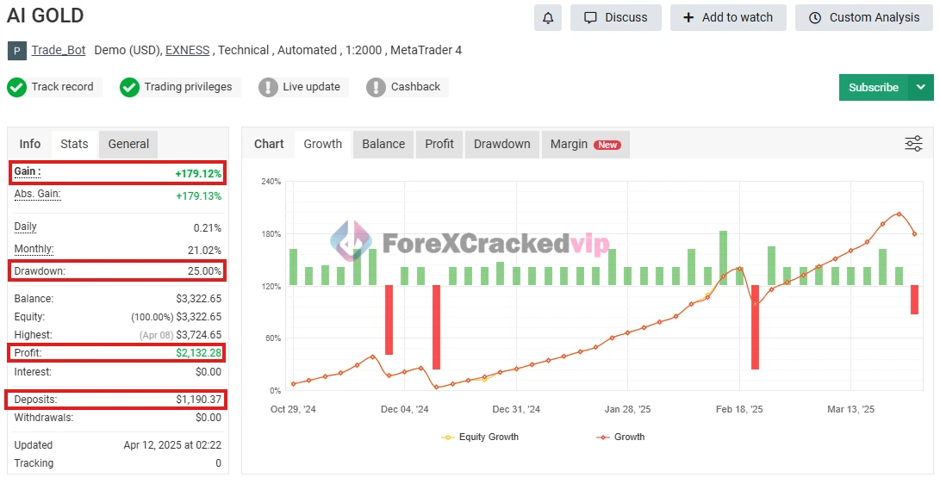Screen dimensions: 940x484
Task: Open the EXNESS broker link
Action: point(187,50)
